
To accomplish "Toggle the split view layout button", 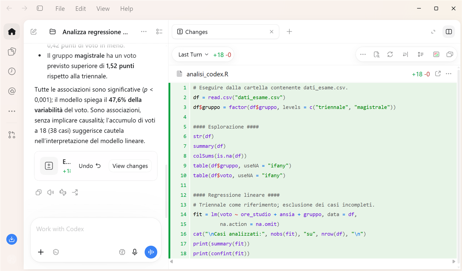I will (x=449, y=32).
